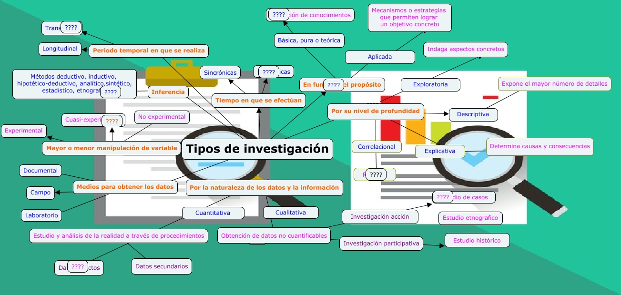Image resolution: width=621 pixels, height=295 pixels.
Task: Select the 'Descriptiva' node
Action: coord(473,114)
